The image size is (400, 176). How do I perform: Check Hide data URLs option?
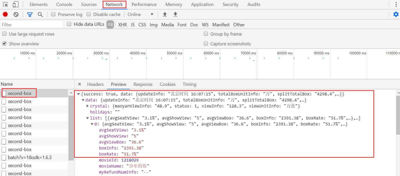(69, 24)
